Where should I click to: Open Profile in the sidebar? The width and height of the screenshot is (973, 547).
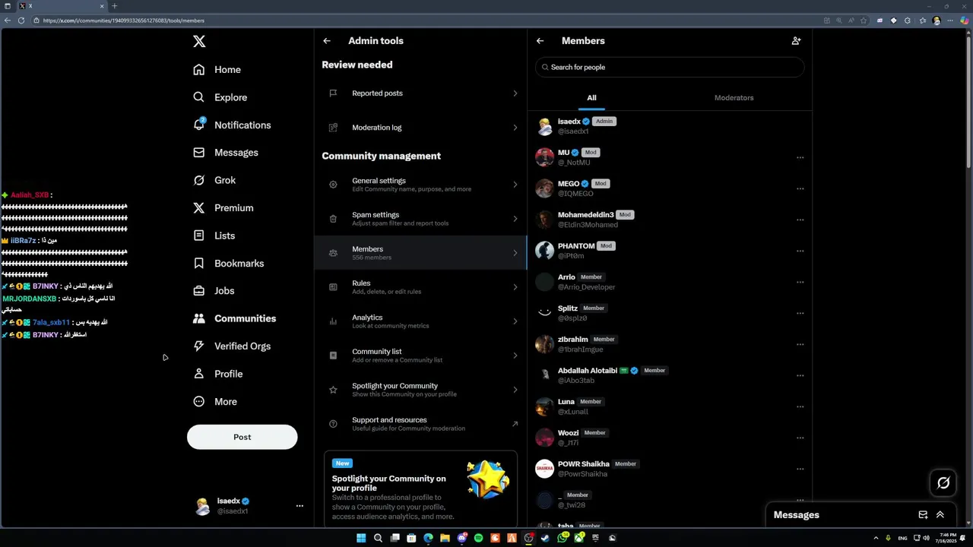click(217, 374)
